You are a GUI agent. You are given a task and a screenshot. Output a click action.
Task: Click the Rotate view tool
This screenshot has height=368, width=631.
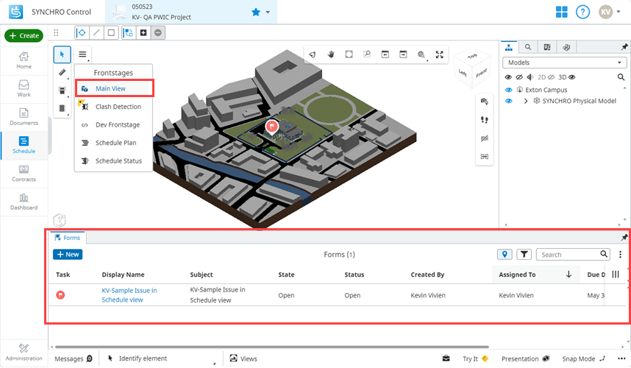pos(313,54)
